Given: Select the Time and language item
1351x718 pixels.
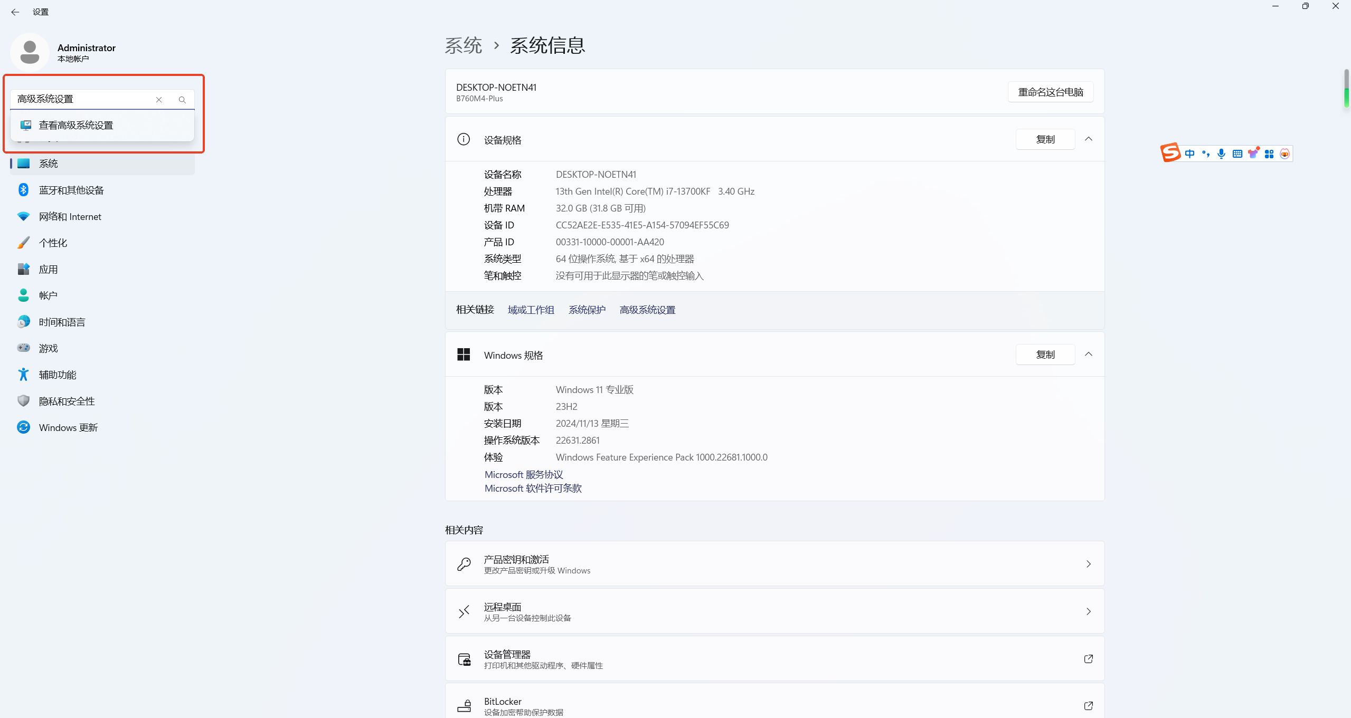Looking at the screenshot, I should point(62,322).
